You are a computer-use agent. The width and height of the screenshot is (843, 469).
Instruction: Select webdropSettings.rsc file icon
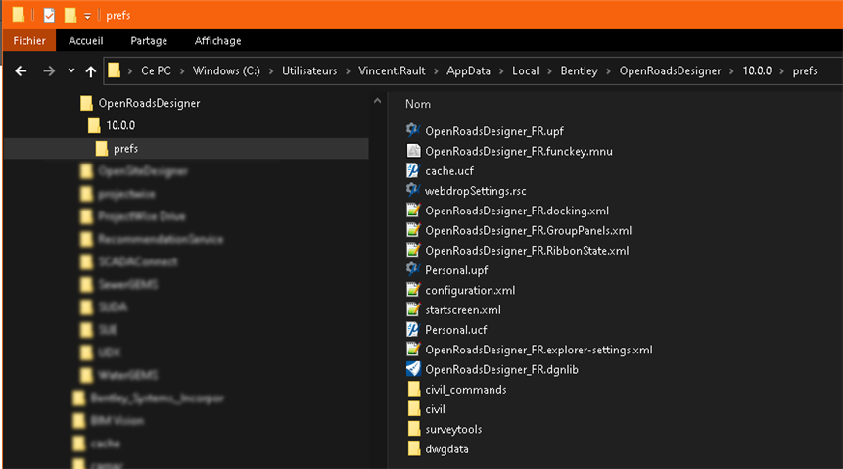pyautogui.click(x=413, y=190)
